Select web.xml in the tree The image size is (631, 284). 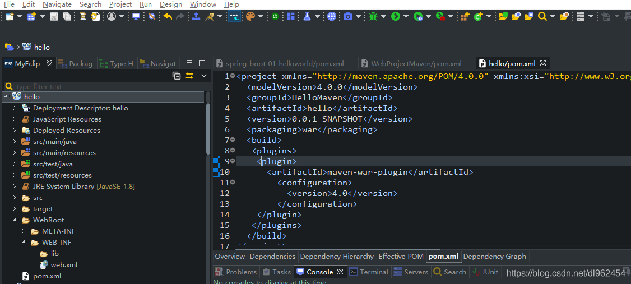(63, 265)
